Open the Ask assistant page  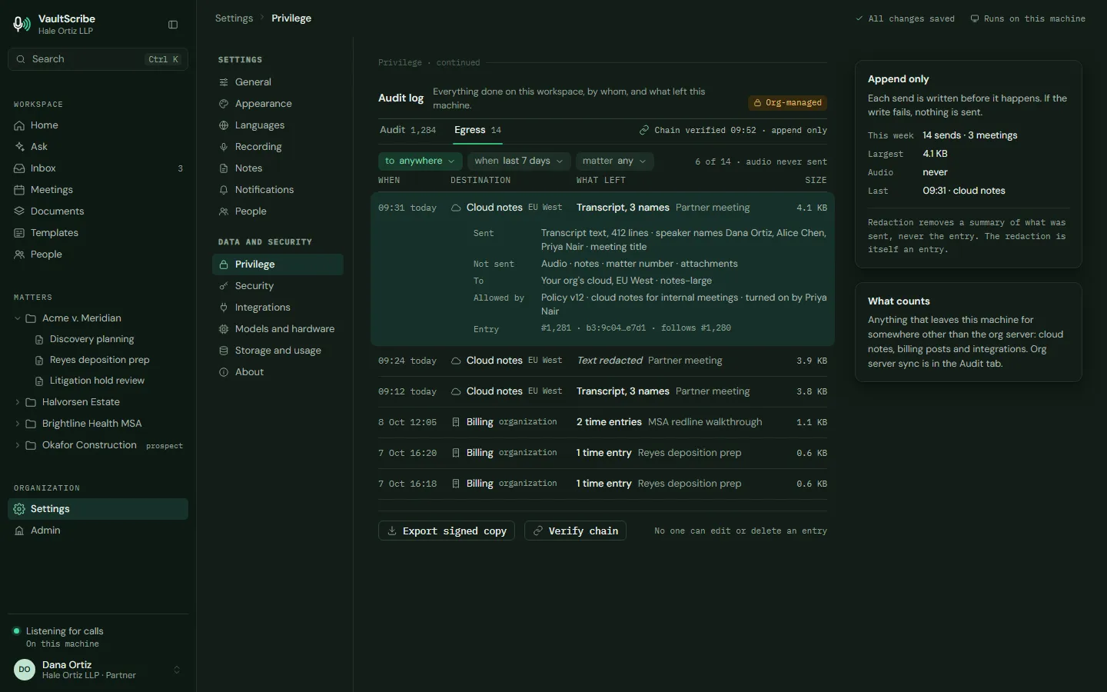pyautogui.click(x=98, y=147)
